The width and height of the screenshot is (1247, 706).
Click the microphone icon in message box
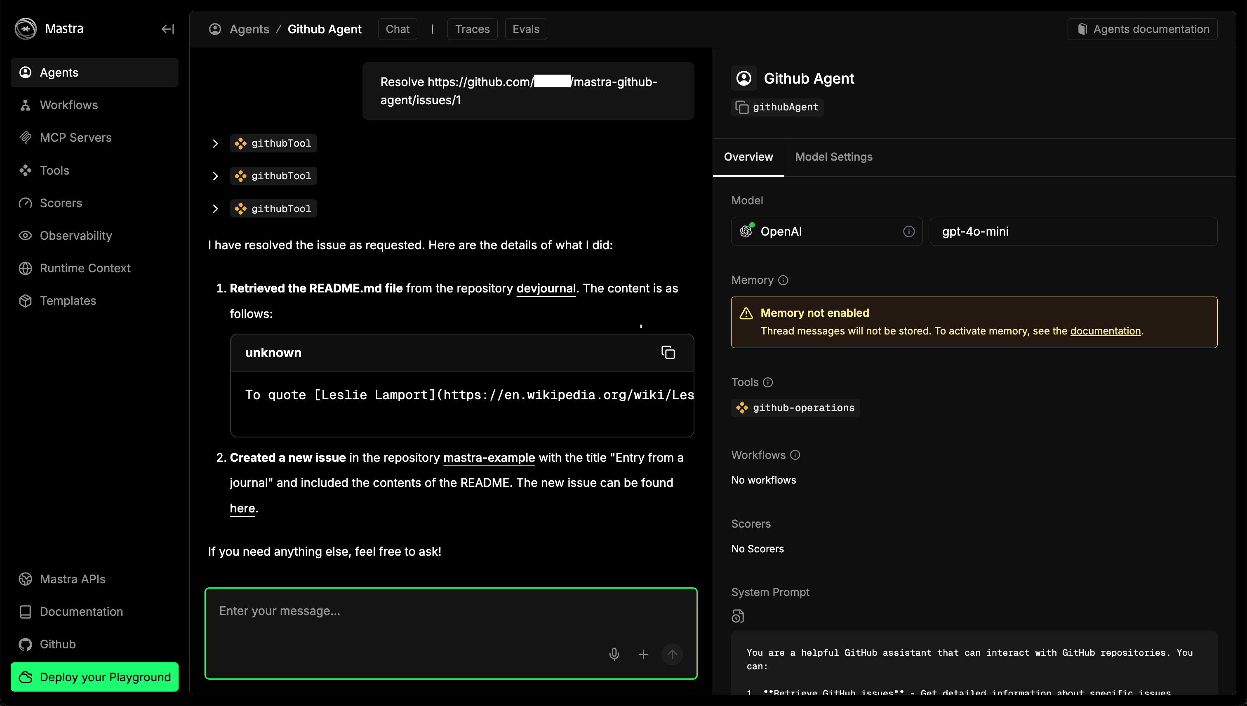[614, 654]
